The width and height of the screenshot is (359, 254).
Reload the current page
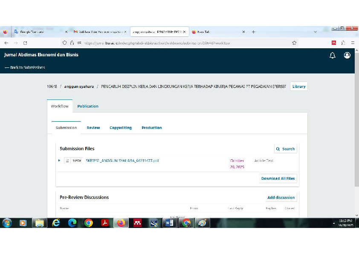(x=25, y=43)
